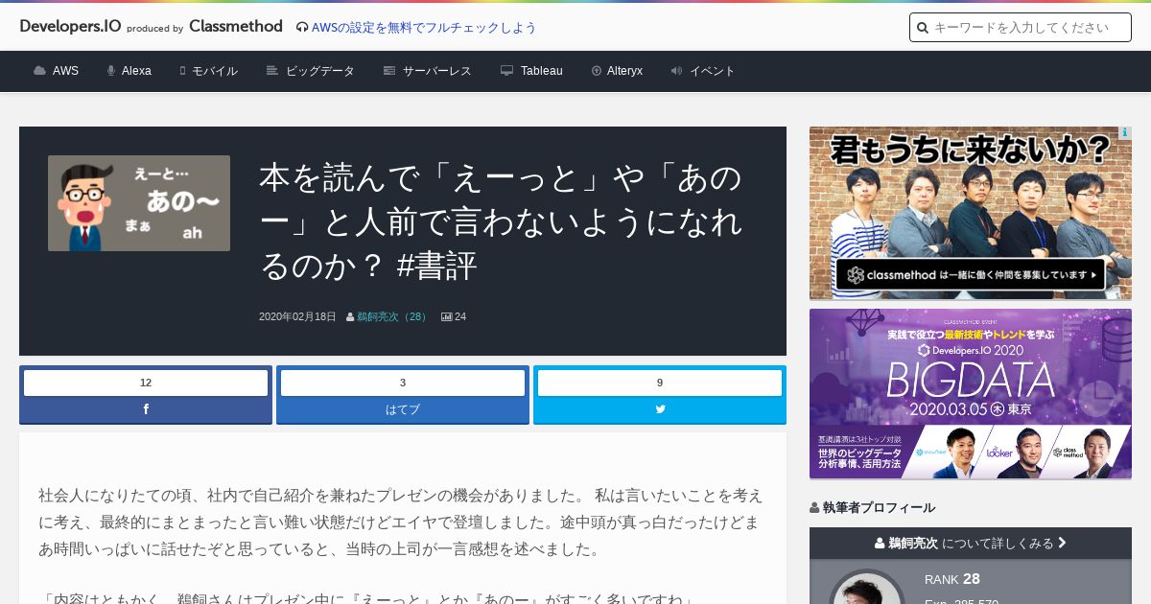The height and width of the screenshot is (604, 1151).
Task: Click the microphone icon beside Alexa
Action: (x=111, y=71)
